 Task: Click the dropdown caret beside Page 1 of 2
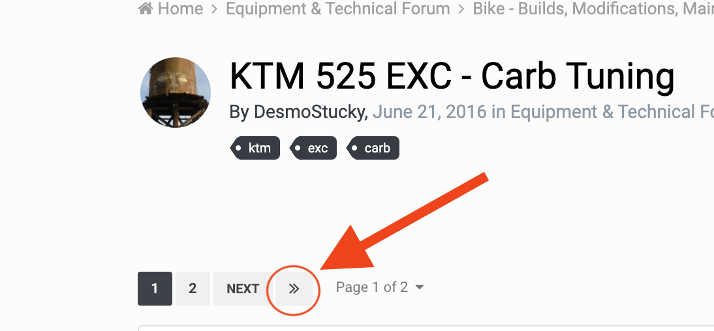[x=420, y=287]
